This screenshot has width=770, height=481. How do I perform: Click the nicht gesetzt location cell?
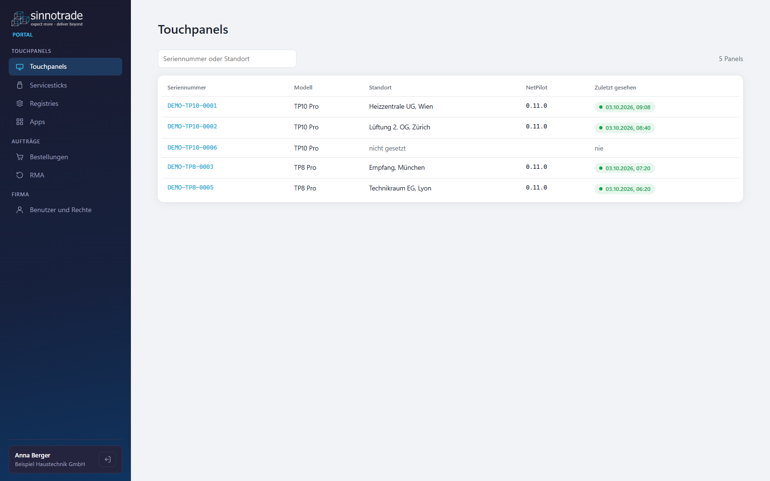387,148
